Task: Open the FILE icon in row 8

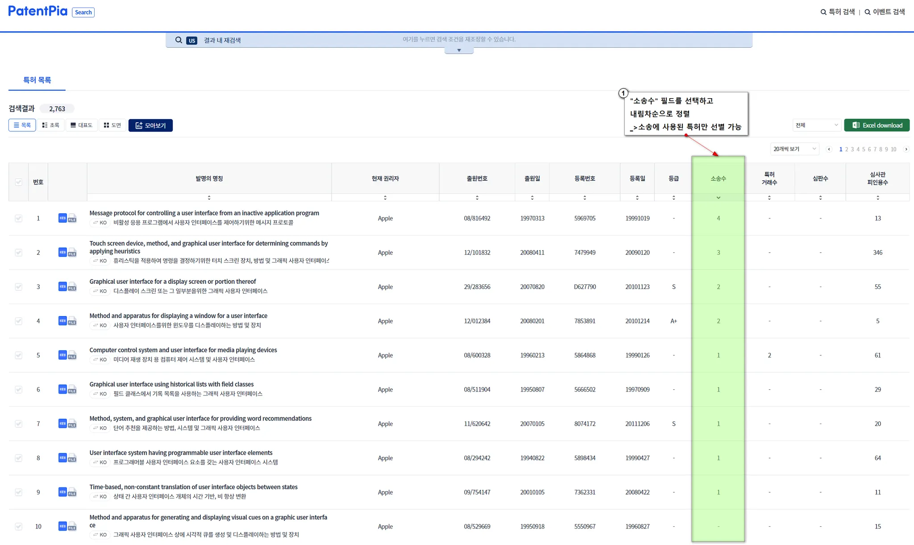Action: coord(72,458)
